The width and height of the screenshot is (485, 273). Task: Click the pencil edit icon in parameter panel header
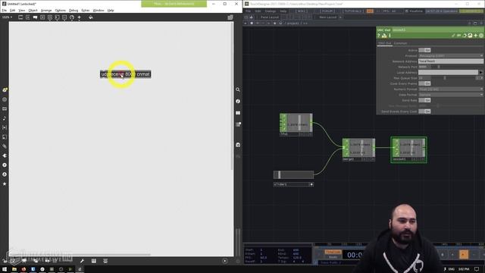(x=453, y=36)
